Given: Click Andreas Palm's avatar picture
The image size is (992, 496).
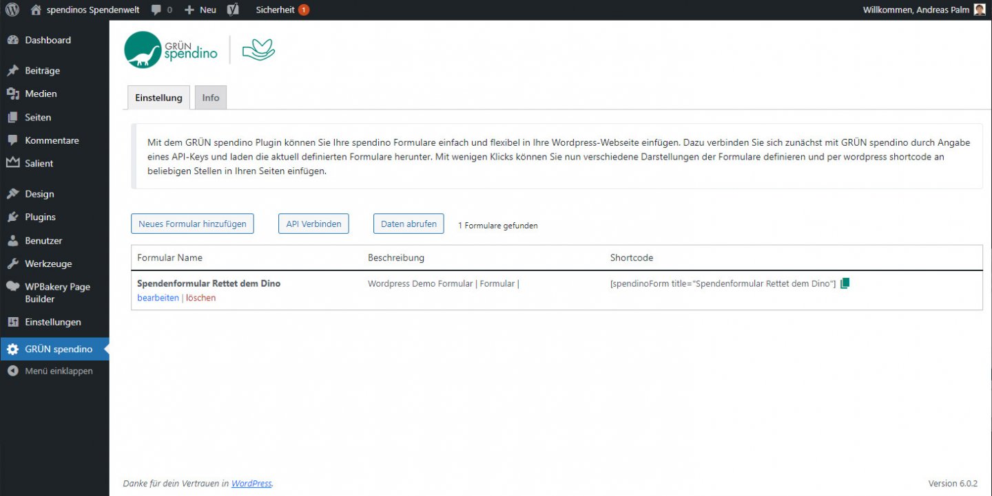Looking at the screenshot, I should [x=980, y=10].
